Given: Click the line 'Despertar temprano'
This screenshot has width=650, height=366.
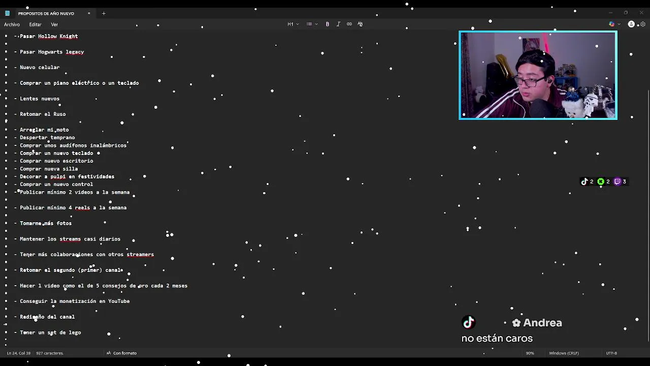Looking at the screenshot, I should click(47, 137).
